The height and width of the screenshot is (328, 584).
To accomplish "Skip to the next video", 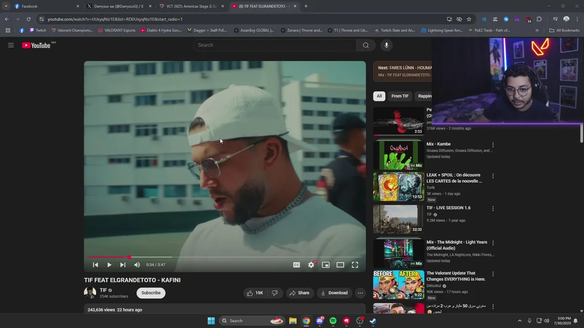I will pos(123,265).
